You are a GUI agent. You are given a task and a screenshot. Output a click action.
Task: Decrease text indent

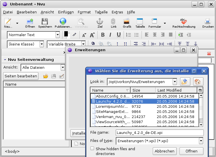tap(189, 35)
